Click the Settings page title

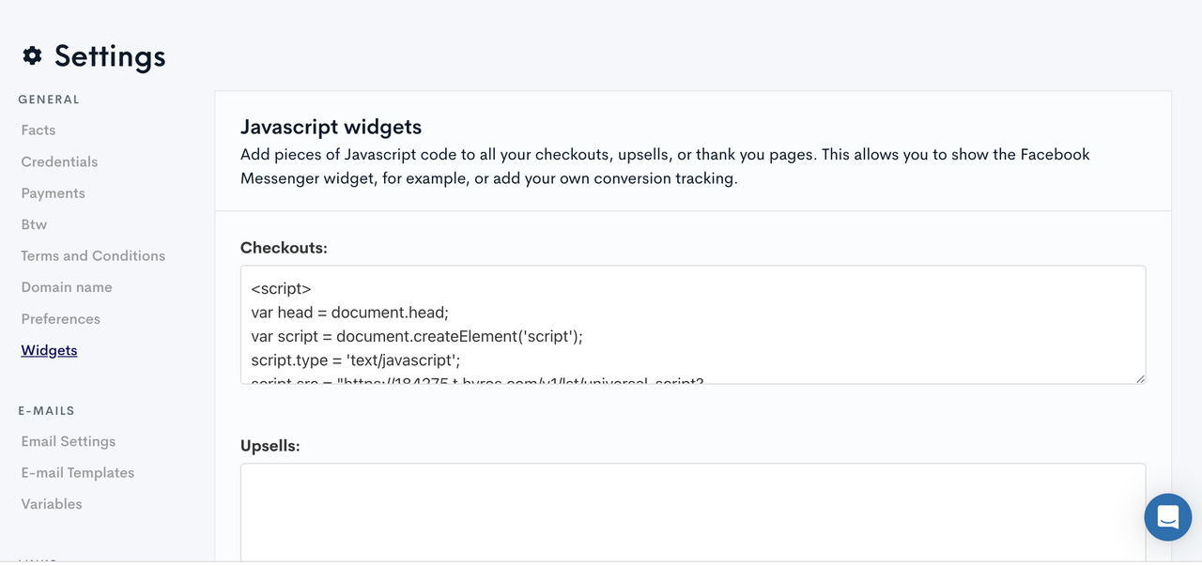pos(109,55)
